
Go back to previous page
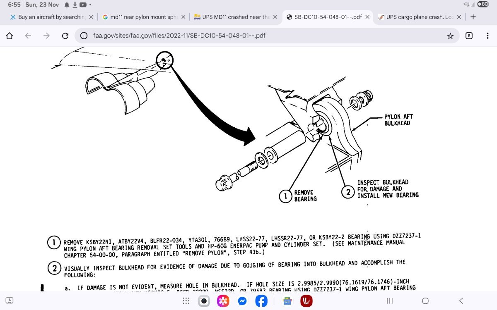(28, 36)
